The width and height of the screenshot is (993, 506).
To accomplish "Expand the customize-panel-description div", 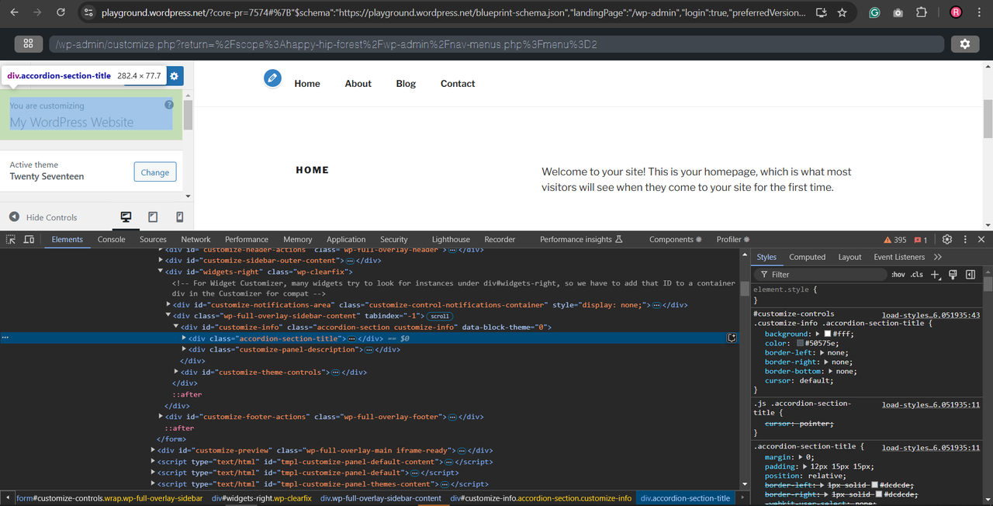I will tap(185, 349).
